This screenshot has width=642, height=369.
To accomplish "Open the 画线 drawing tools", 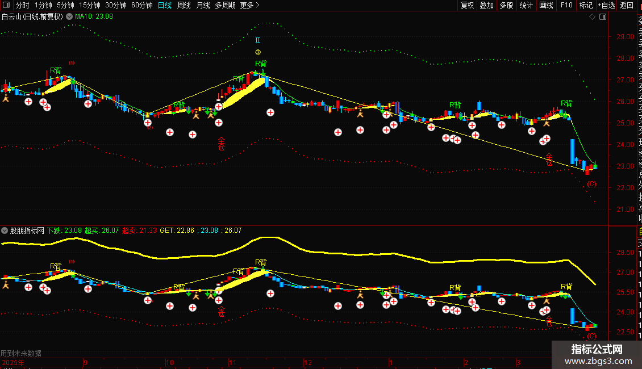I will coord(546,5).
